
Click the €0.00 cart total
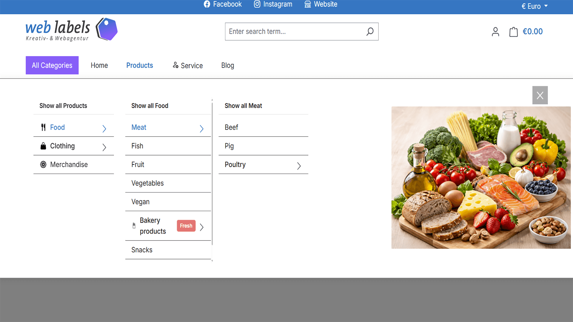point(533,32)
